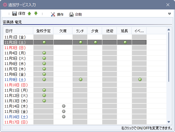Image resolution: width=175 pixels, height=132 pixels.
Task: Toggle the ランチ indicator on 11月9日
Action: [x=81, y=79]
